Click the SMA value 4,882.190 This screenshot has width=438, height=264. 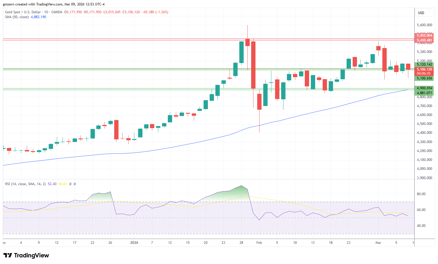[38, 17]
